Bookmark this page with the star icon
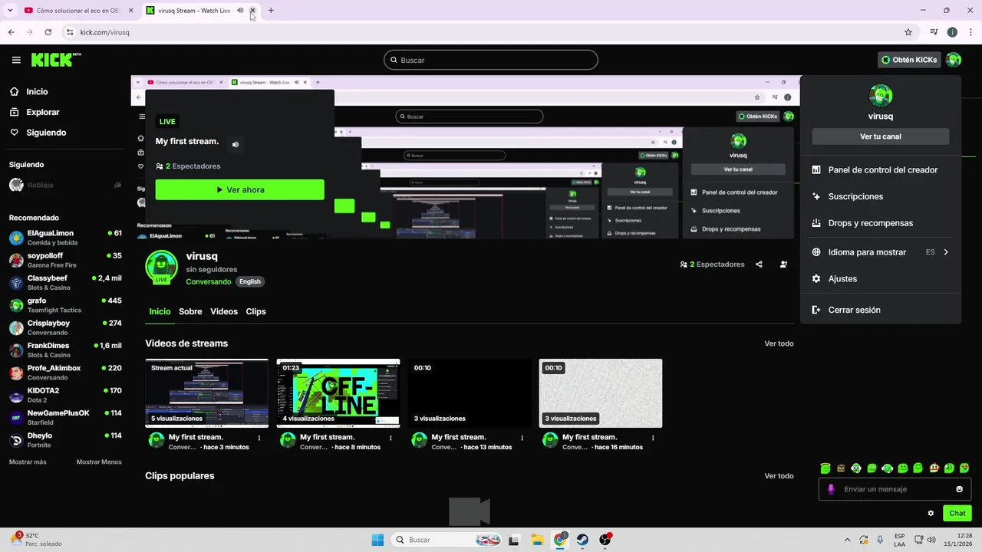 click(x=908, y=32)
